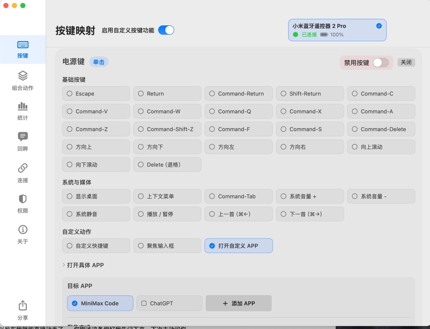This screenshot has height=329, width=430.
Task: Click the 关闭 button
Action: [x=406, y=62]
